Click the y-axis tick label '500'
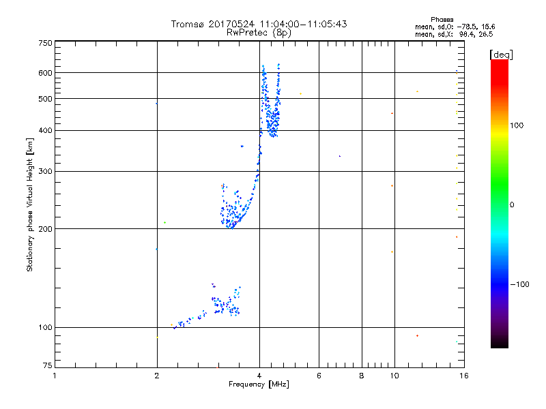The width and height of the screenshot is (546, 409). point(46,99)
